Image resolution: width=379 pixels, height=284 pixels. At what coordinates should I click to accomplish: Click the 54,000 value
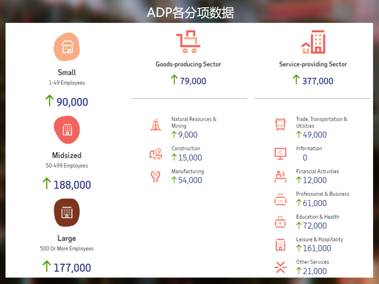click(x=190, y=180)
